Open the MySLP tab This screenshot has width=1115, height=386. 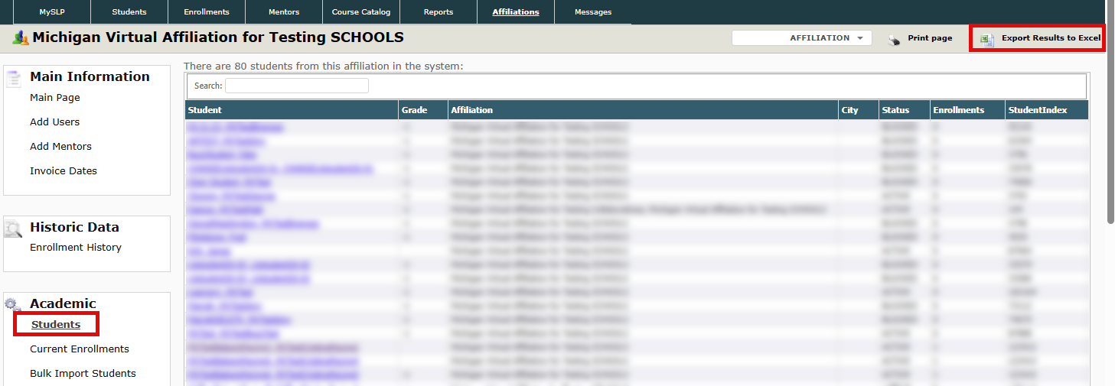(x=54, y=11)
